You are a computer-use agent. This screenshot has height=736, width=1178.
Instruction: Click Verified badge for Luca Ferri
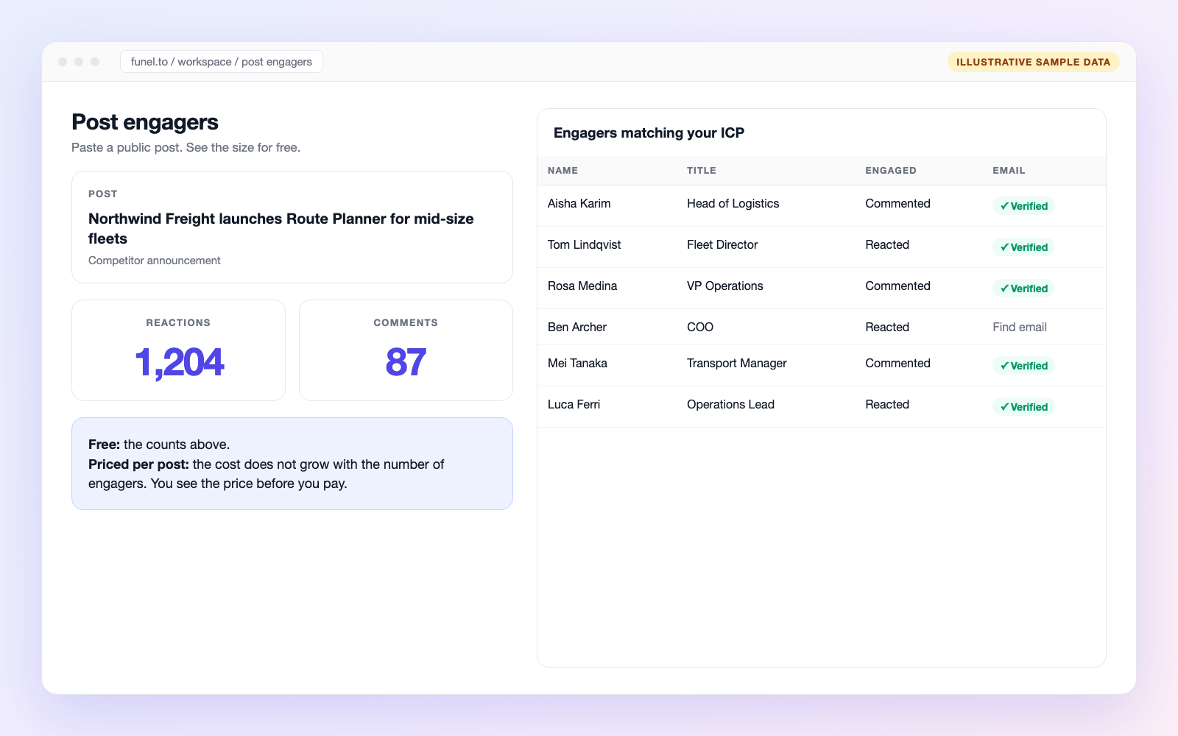pyautogui.click(x=1023, y=407)
